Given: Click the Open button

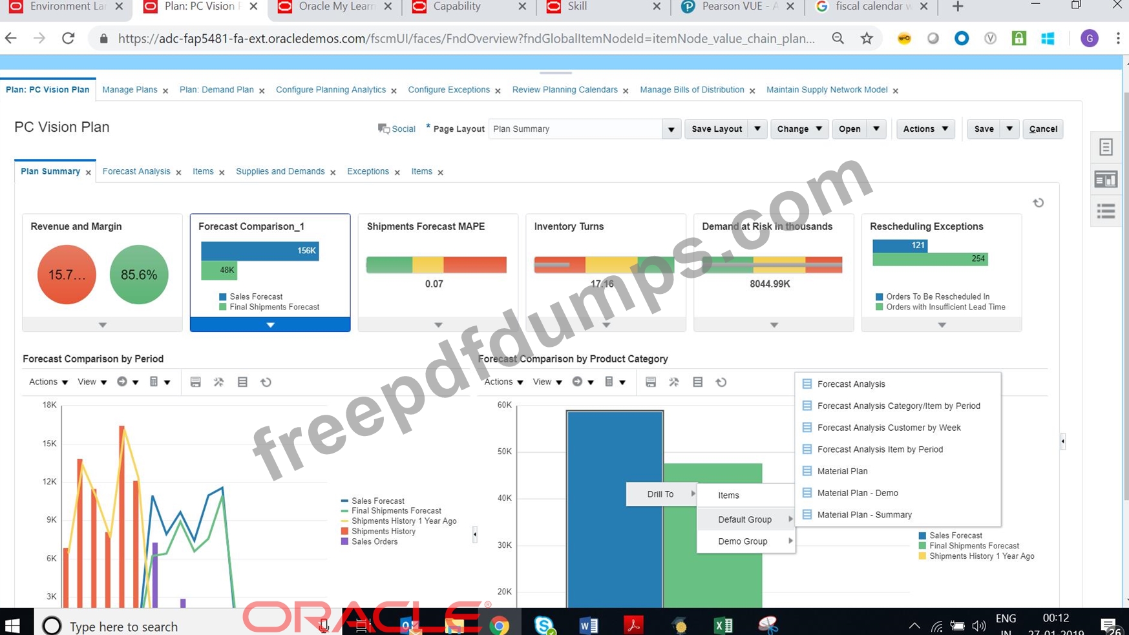Looking at the screenshot, I should tap(849, 129).
